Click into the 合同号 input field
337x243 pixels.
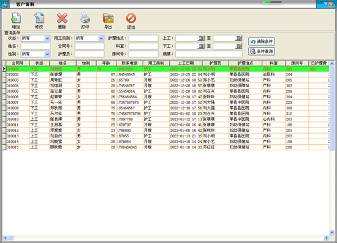click(89, 46)
